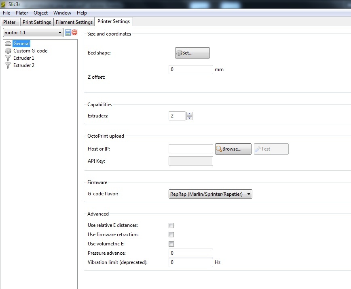This screenshot has width=351, height=289.
Task: Toggle Use firmware retraction checkbox
Action: (x=171, y=235)
